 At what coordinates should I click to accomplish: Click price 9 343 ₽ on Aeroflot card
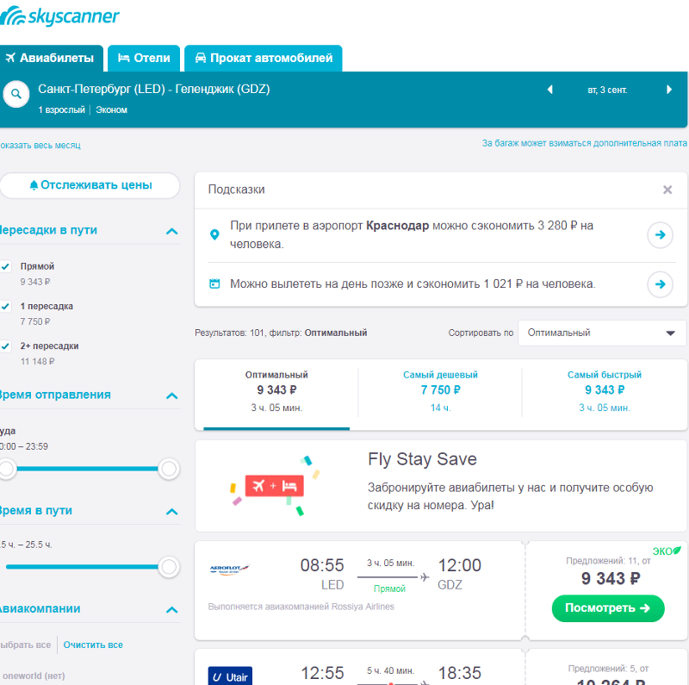[611, 578]
